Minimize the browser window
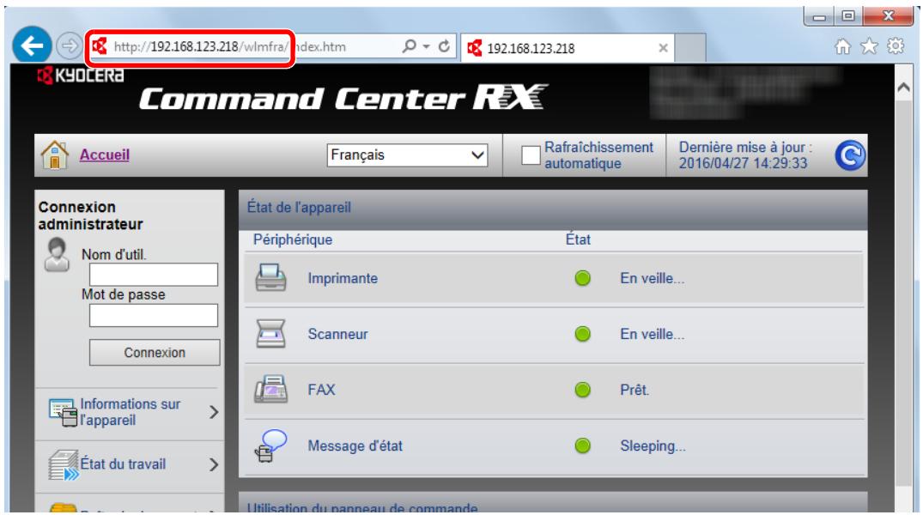The width and height of the screenshot is (923, 515). point(819,16)
